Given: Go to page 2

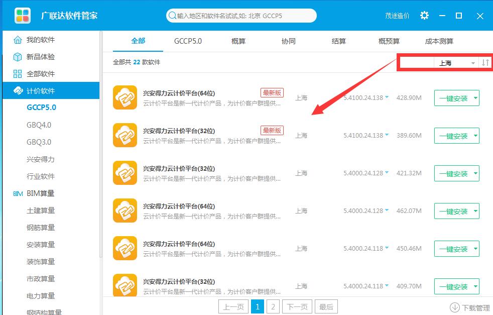Looking at the screenshot, I should click(273, 307).
